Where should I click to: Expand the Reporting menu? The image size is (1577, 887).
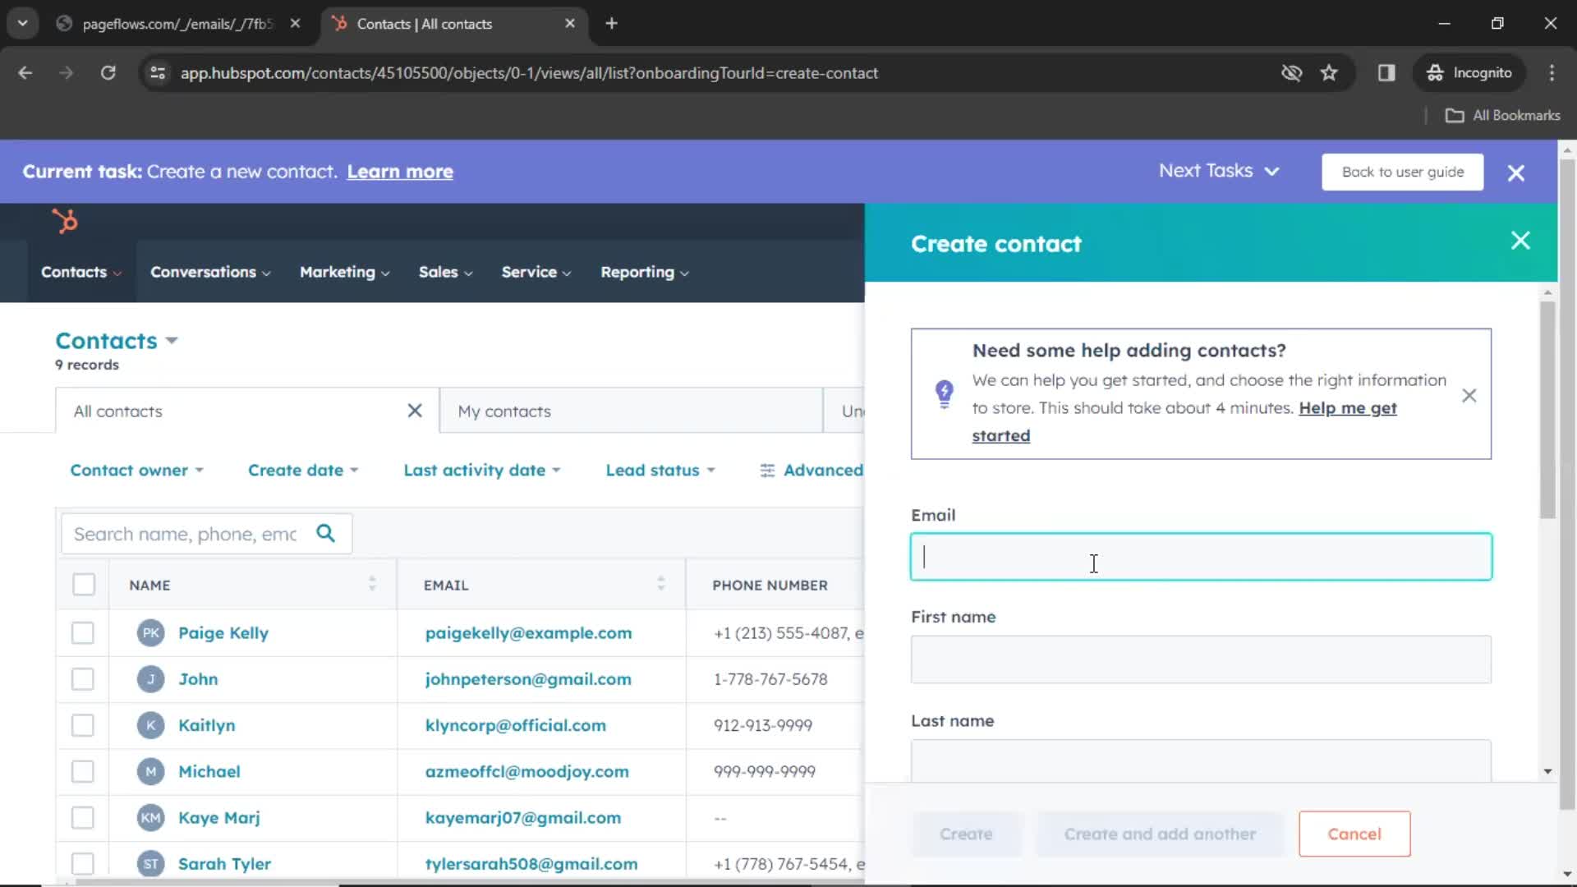point(645,272)
